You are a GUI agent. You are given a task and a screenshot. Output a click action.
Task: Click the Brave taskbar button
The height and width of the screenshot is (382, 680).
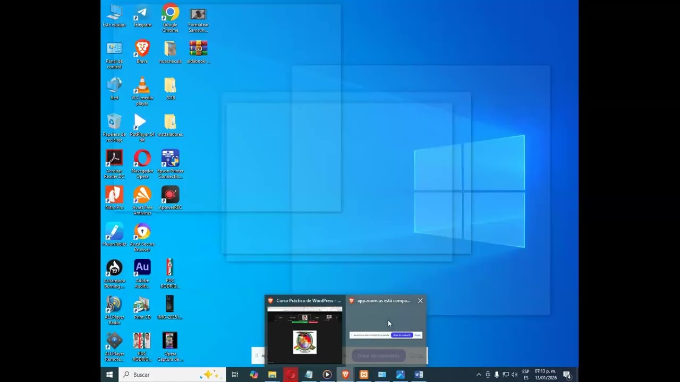click(x=345, y=375)
